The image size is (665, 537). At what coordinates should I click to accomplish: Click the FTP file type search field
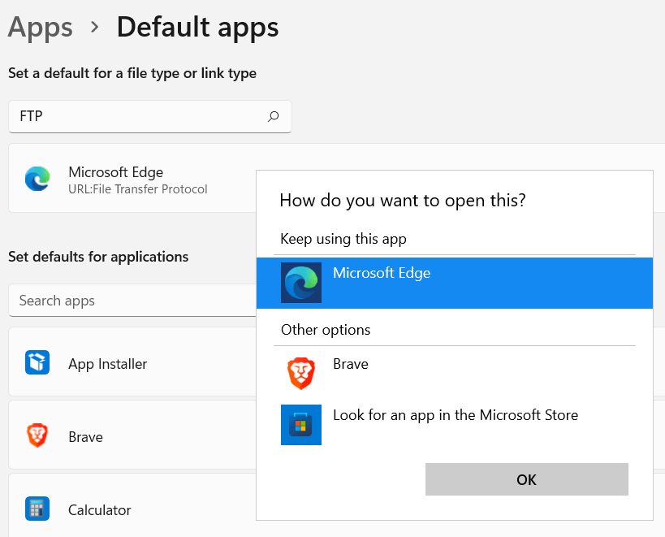[150, 117]
